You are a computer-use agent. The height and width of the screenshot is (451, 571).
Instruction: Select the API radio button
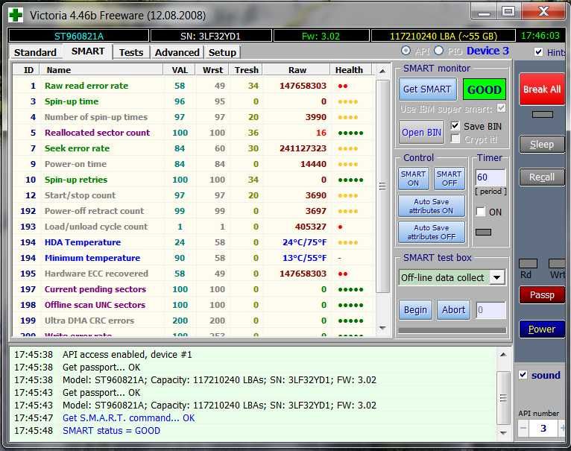pyautogui.click(x=406, y=51)
